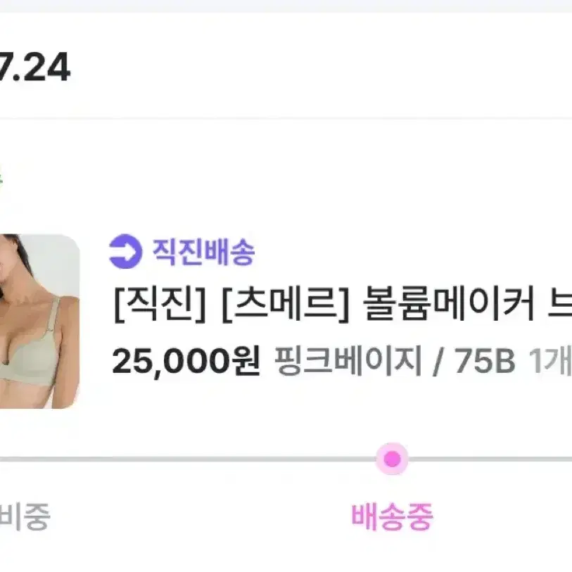Click progress track right of pink dot

coord(490,459)
